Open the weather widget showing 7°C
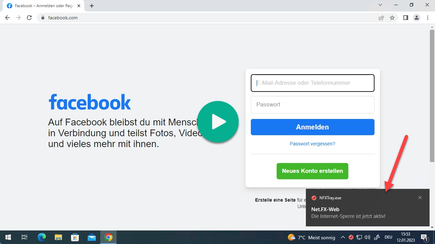This screenshot has height=244, width=435. (311, 238)
